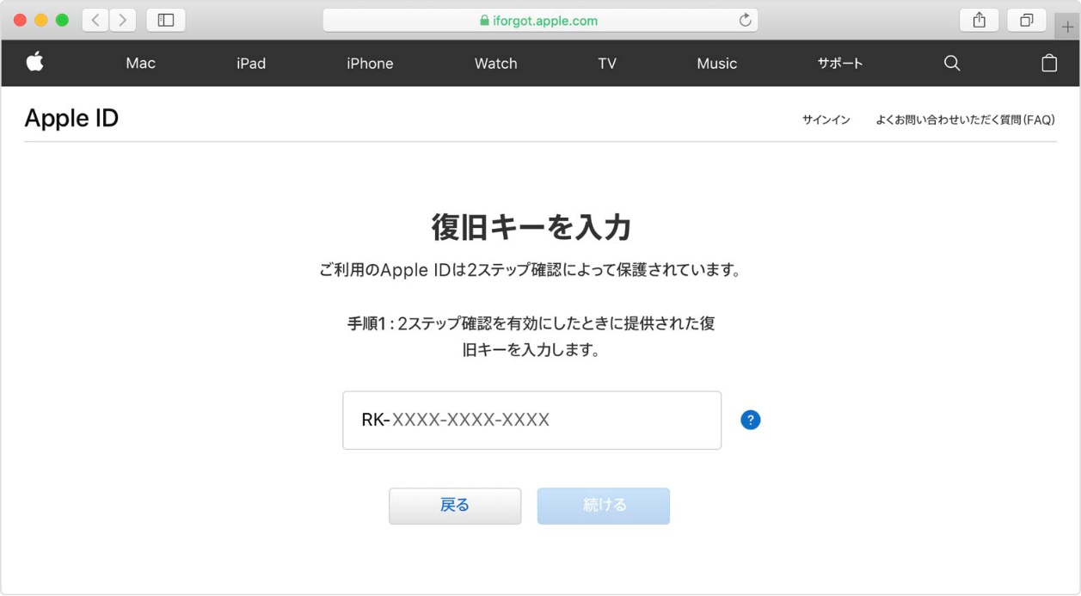The width and height of the screenshot is (1081, 596).
Task: Select the Watch navigation item
Action: point(496,63)
